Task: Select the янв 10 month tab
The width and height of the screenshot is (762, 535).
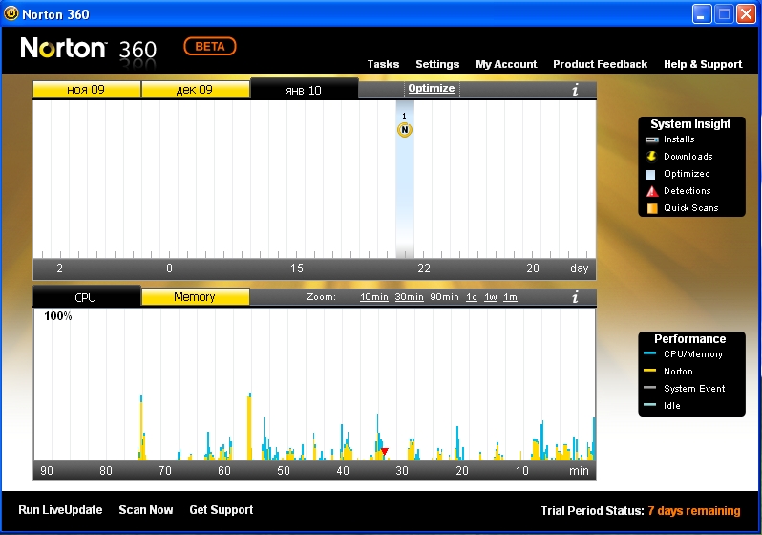Action: [x=304, y=90]
